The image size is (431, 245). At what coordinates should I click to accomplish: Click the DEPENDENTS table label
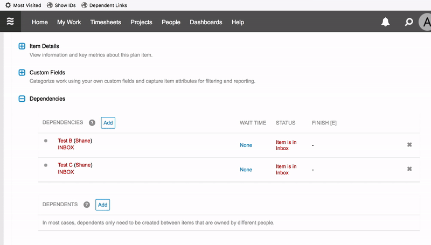60,205
